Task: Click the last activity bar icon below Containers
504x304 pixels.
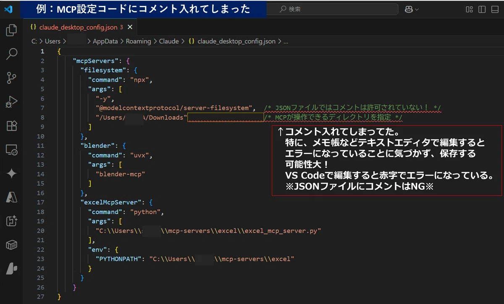Action: [x=11, y=269]
